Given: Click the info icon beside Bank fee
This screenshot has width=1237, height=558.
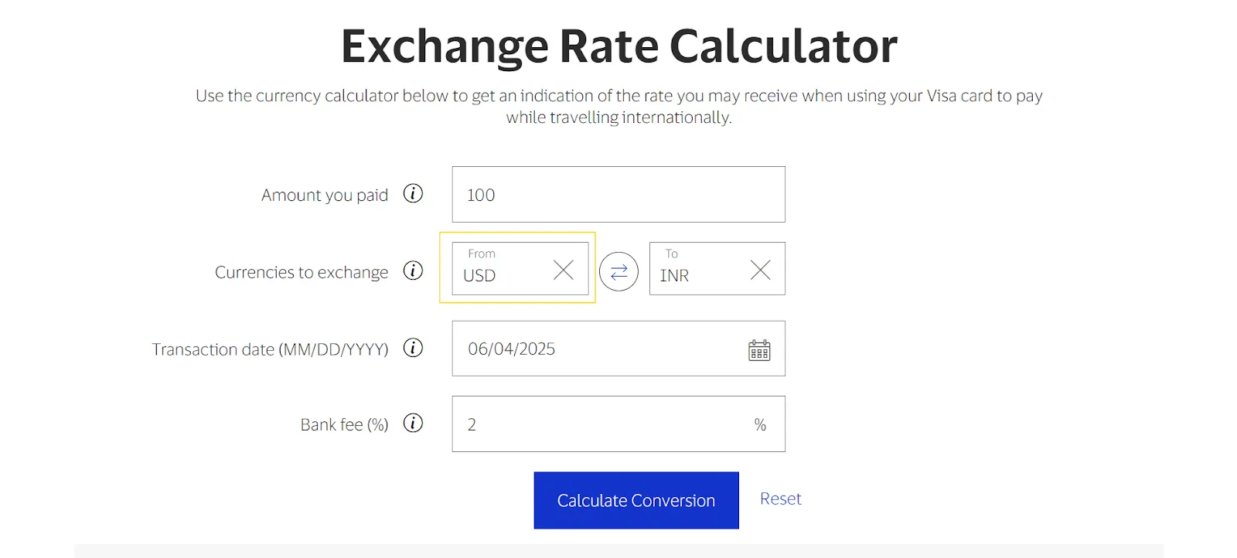Looking at the screenshot, I should pyautogui.click(x=414, y=424).
